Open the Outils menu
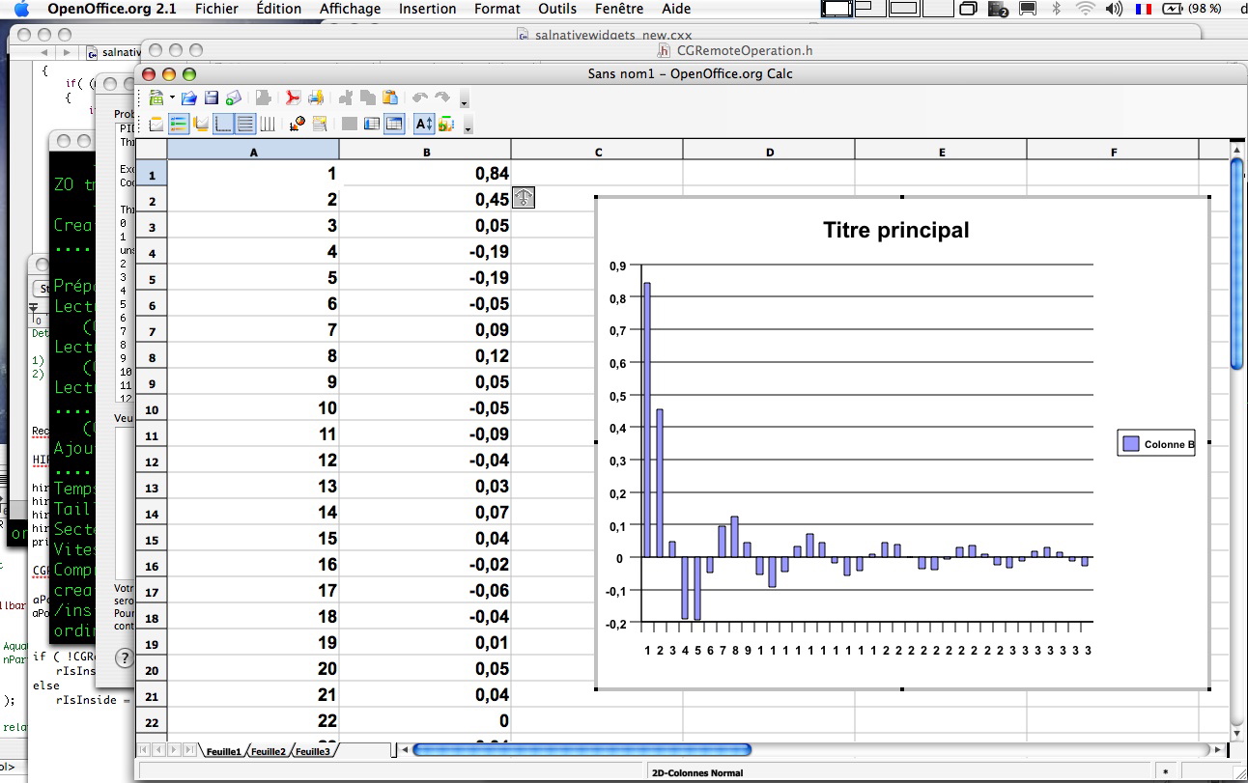 (x=557, y=9)
